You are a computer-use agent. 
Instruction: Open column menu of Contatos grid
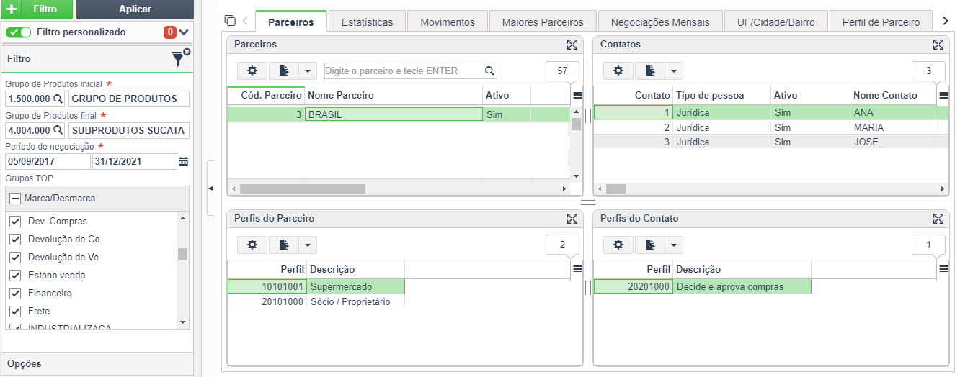[943, 96]
